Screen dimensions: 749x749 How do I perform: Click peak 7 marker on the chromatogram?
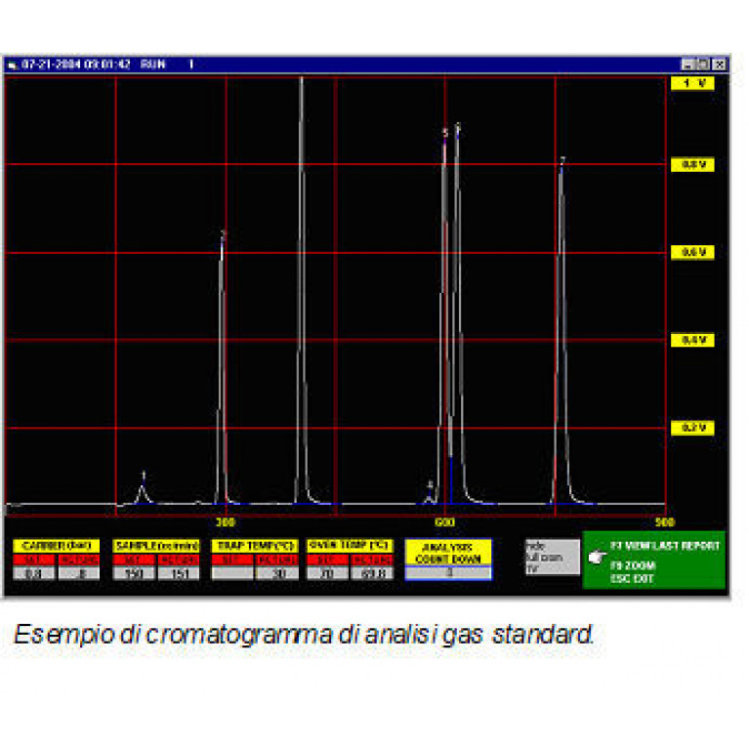pos(562,160)
